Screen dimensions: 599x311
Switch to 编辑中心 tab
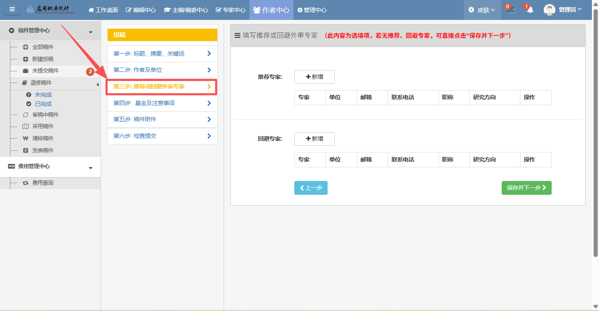141,10
